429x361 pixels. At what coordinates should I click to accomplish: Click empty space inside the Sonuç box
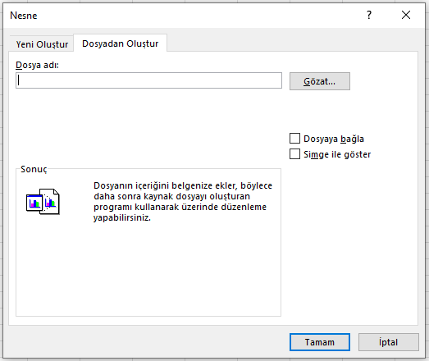point(148,271)
